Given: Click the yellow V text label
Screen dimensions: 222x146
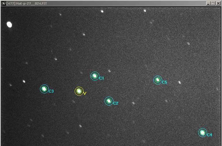Looking at the screenshot, I should click(x=85, y=93).
